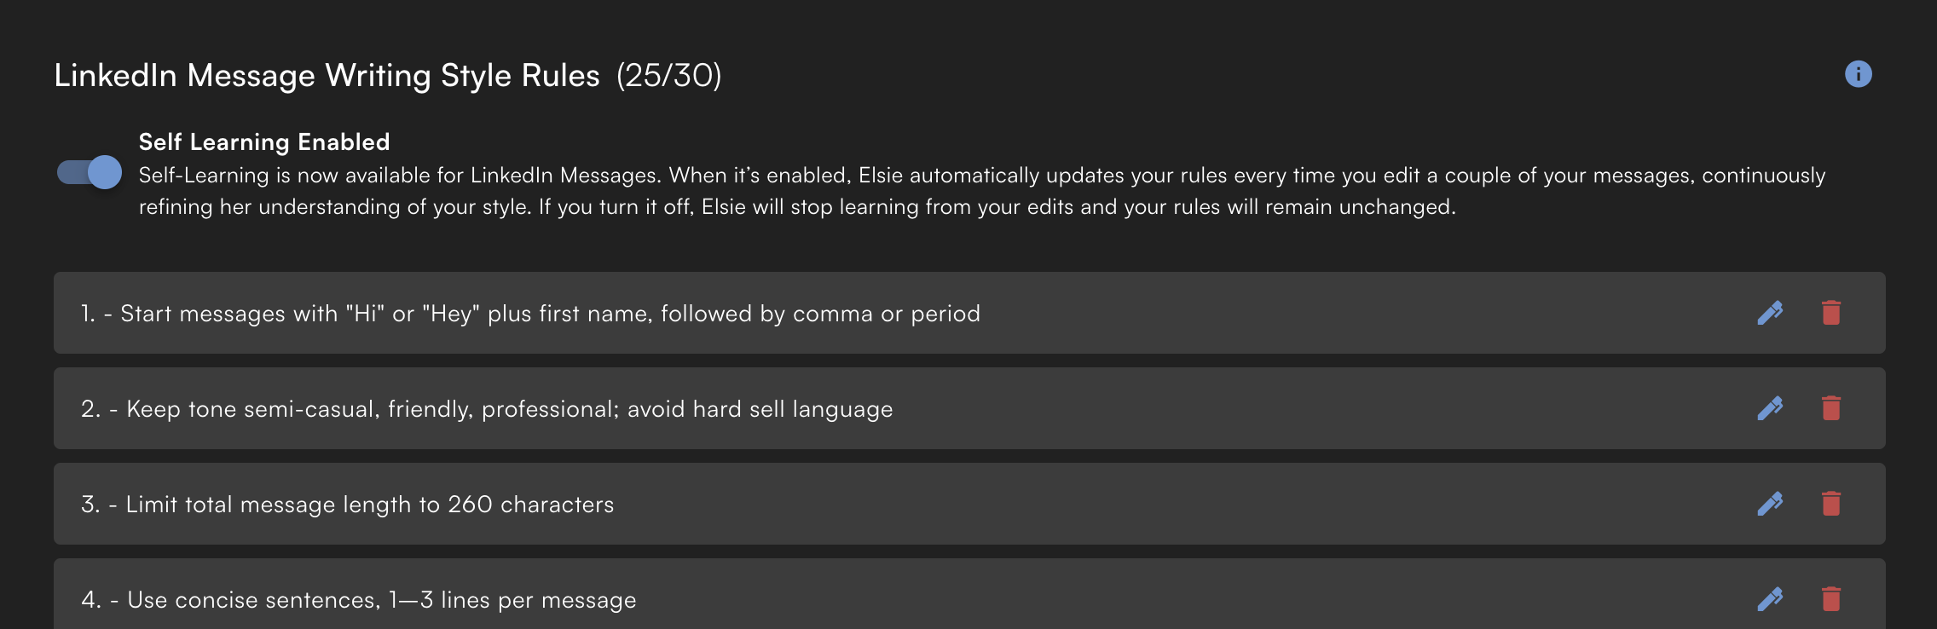Delete rule 1 about greeting with first name
The height and width of the screenshot is (629, 1937).
point(1830,313)
